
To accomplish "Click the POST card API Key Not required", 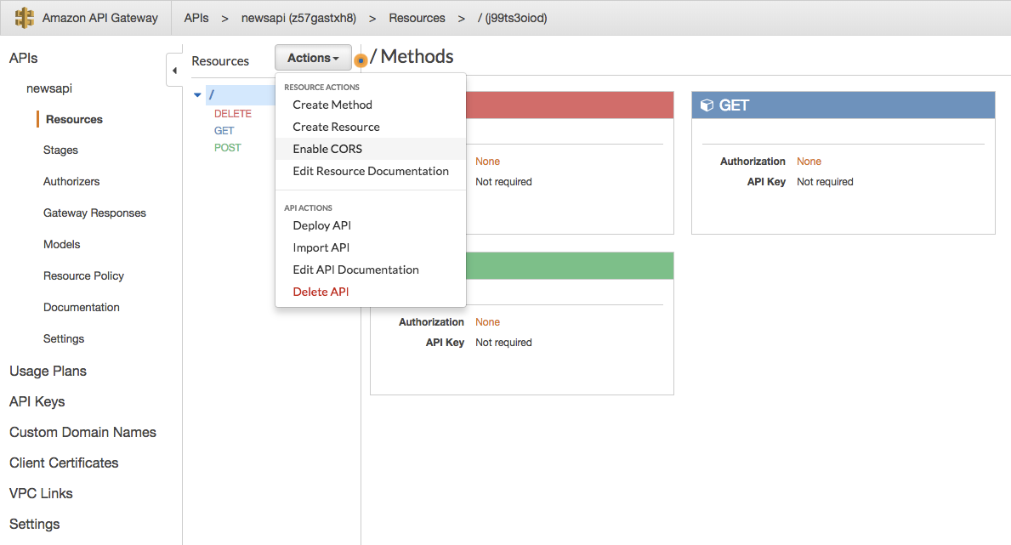I will (x=503, y=343).
